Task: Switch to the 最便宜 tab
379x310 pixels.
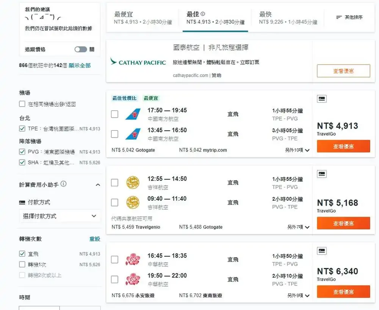Action: (143, 18)
